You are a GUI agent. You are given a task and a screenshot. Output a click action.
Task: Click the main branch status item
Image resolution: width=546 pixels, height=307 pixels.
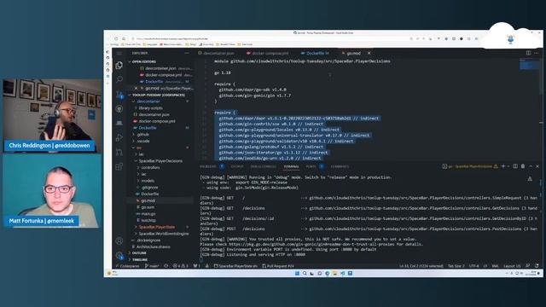click(x=151, y=266)
